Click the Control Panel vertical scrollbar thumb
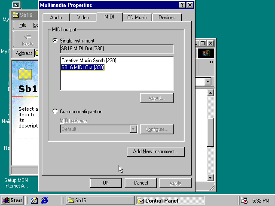The height and width of the screenshot is (206, 275). pos(210,133)
